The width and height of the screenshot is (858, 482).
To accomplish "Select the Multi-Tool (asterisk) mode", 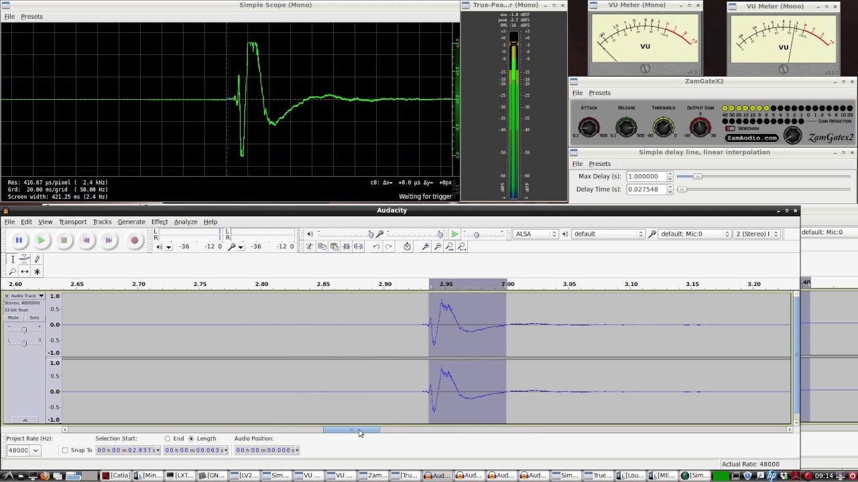I will click(37, 272).
